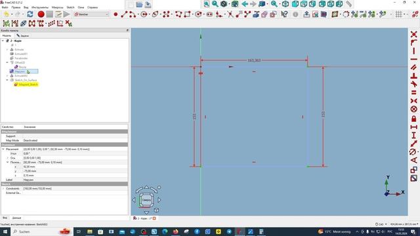Select the create slot tool
This screenshot has width=420, height=236.
(209, 14)
